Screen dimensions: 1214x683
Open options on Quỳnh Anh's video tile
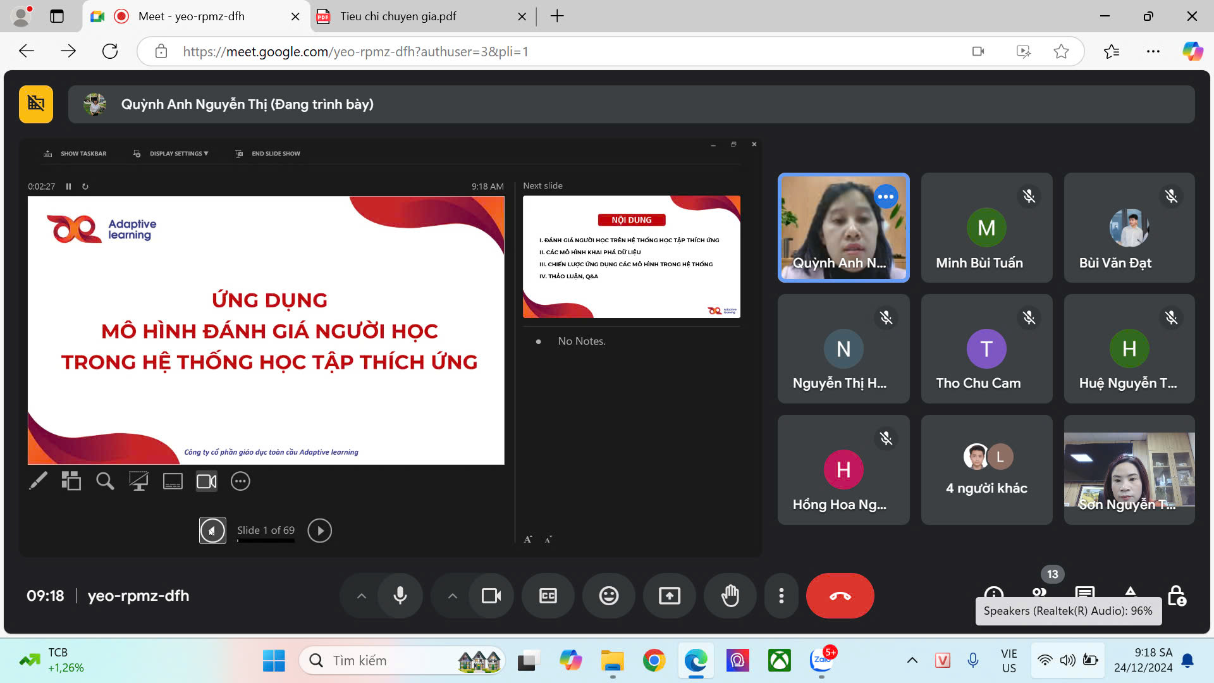(x=886, y=197)
